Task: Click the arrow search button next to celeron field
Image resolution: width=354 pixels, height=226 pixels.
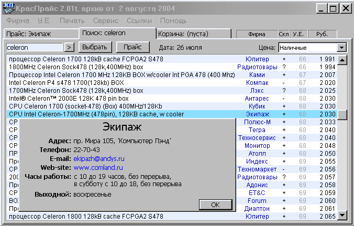Action: click(70, 47)
